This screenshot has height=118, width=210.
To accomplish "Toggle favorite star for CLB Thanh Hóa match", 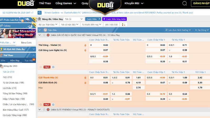I will tap(41, 105).
